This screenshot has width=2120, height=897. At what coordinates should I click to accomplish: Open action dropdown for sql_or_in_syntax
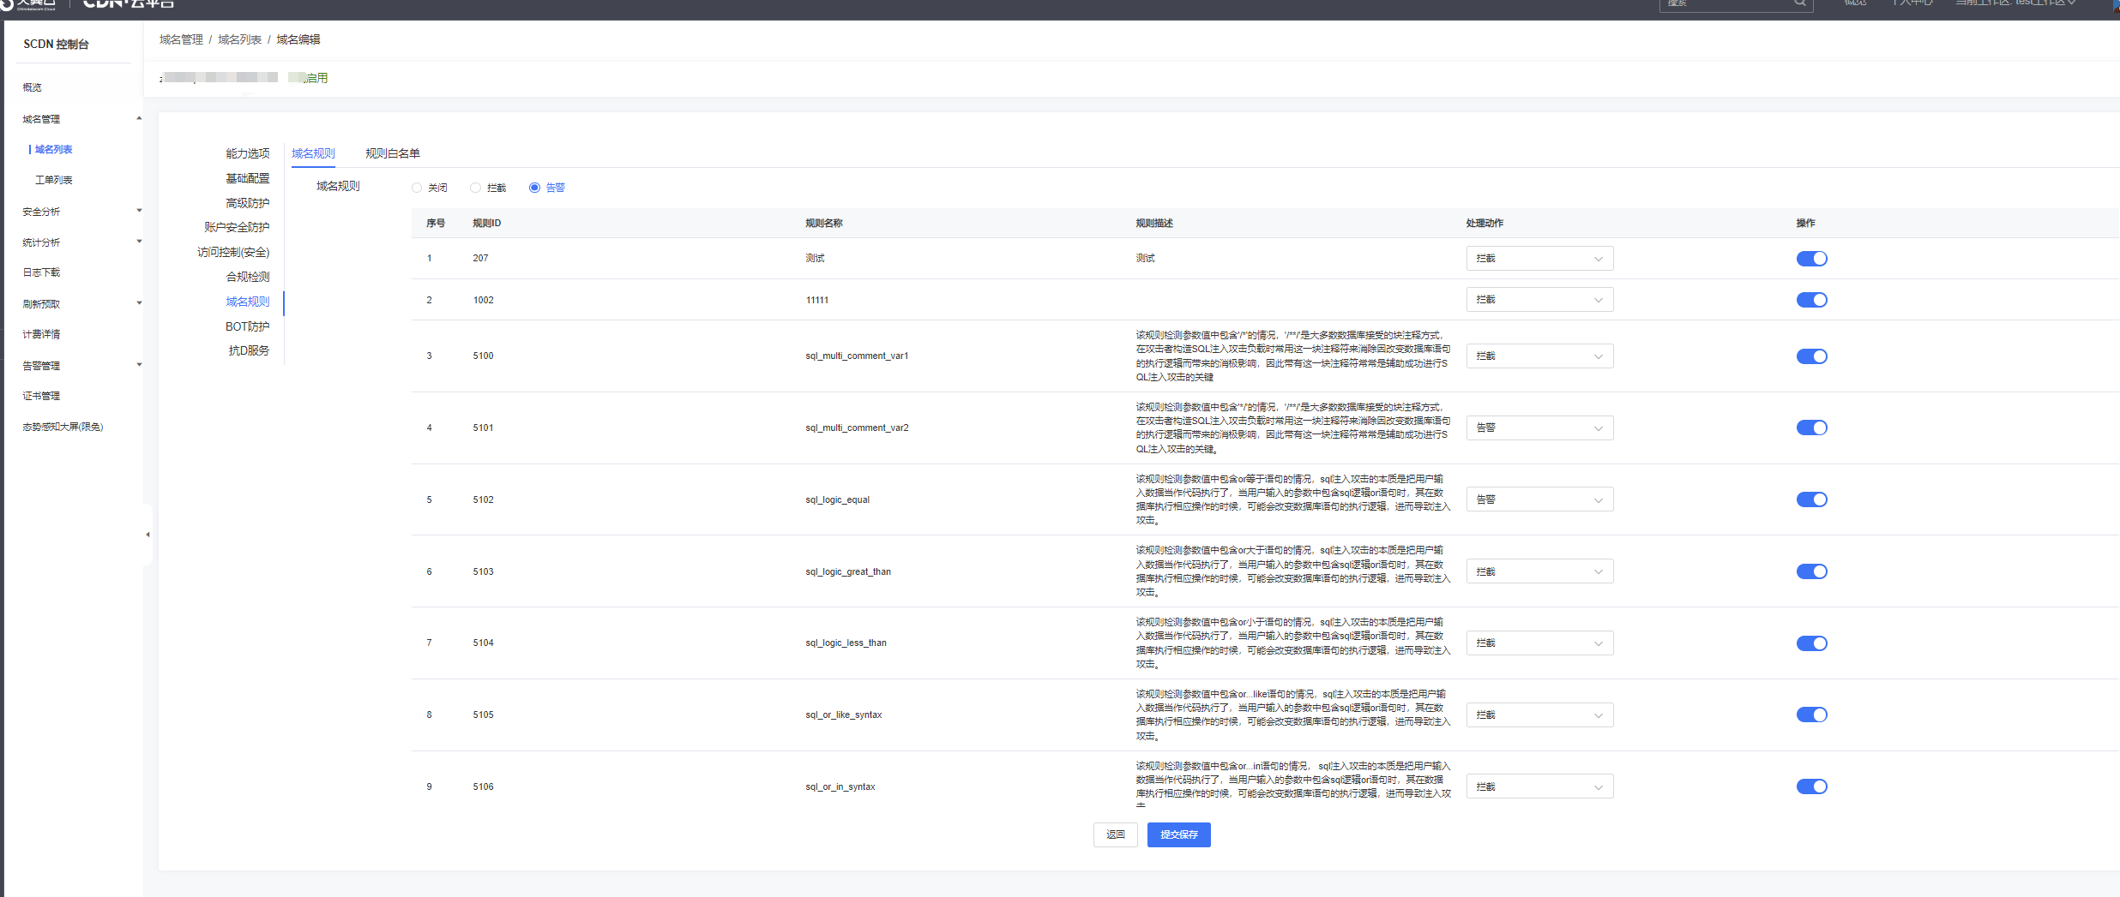(1539, 786)
